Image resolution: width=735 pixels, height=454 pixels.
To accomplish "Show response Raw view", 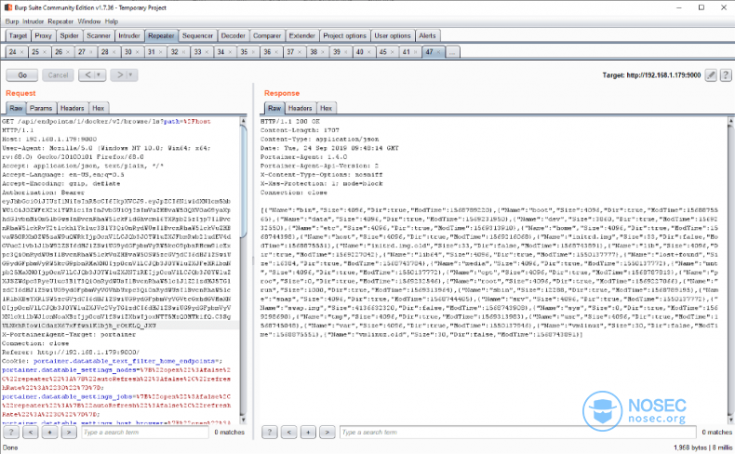I will [x=274, y=108].
